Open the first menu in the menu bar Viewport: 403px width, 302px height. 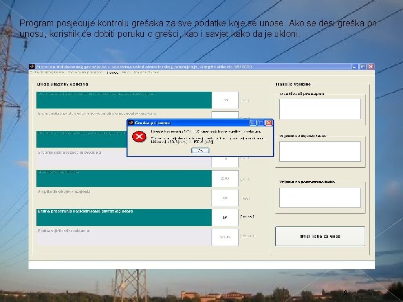tap(47, 73)
